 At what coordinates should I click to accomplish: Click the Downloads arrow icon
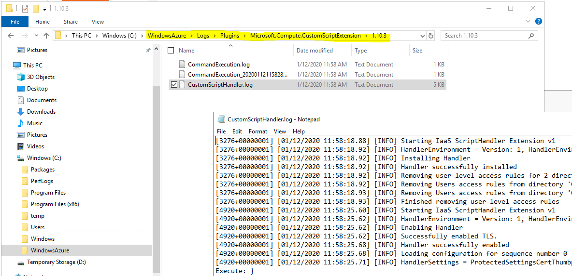(21, 112)
